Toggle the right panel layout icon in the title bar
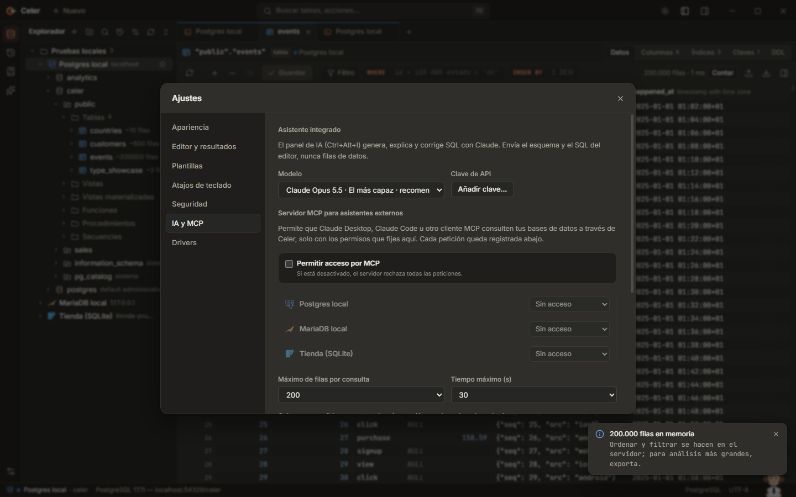Viewport: 796px width, 497px height. coord(705,11)
